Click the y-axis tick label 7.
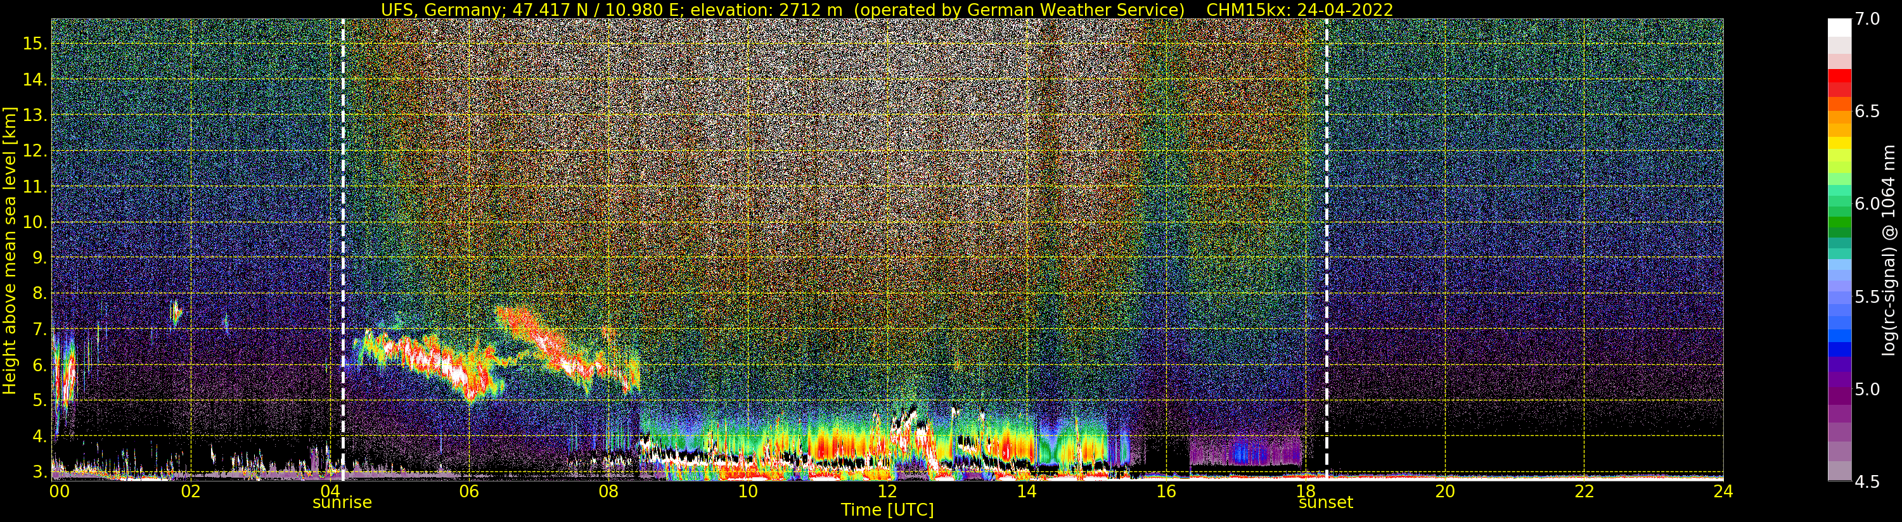1902x522 pixels. [40, 329]
